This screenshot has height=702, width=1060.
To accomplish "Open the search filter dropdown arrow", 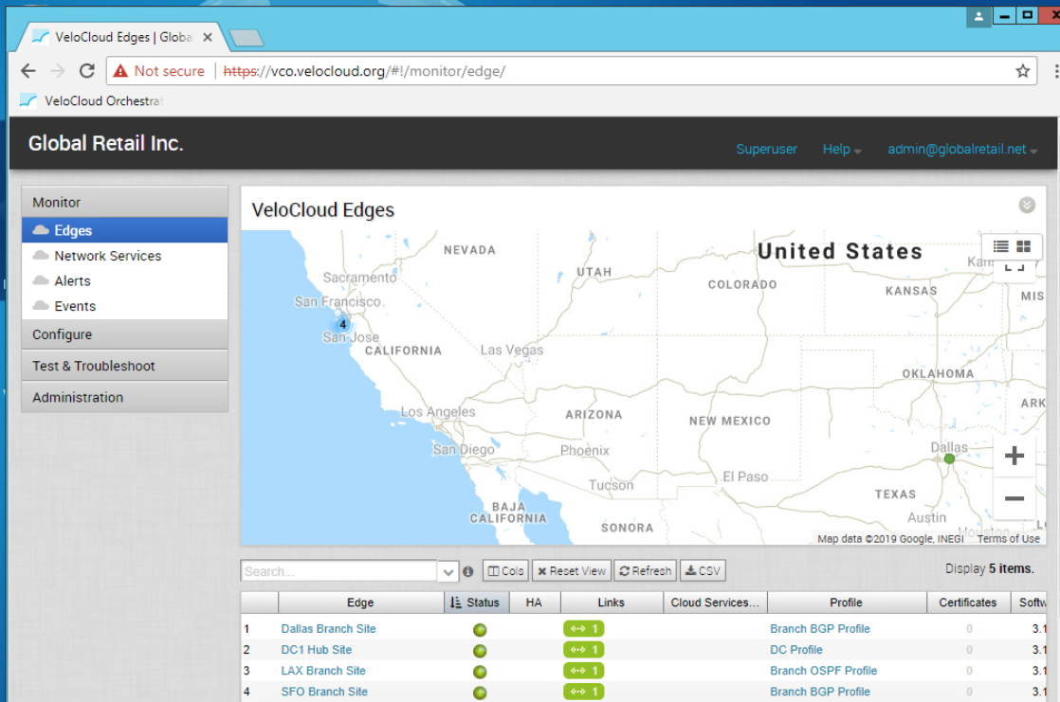I will [448, 571].
